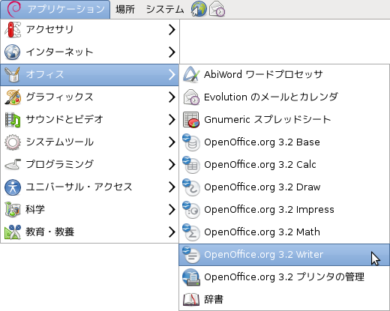Viewport: 390px width, 311px height.
Task: Click the OpenOffice.org Math sigma icon
Action: pyautogui.click(x=191, y=232)
